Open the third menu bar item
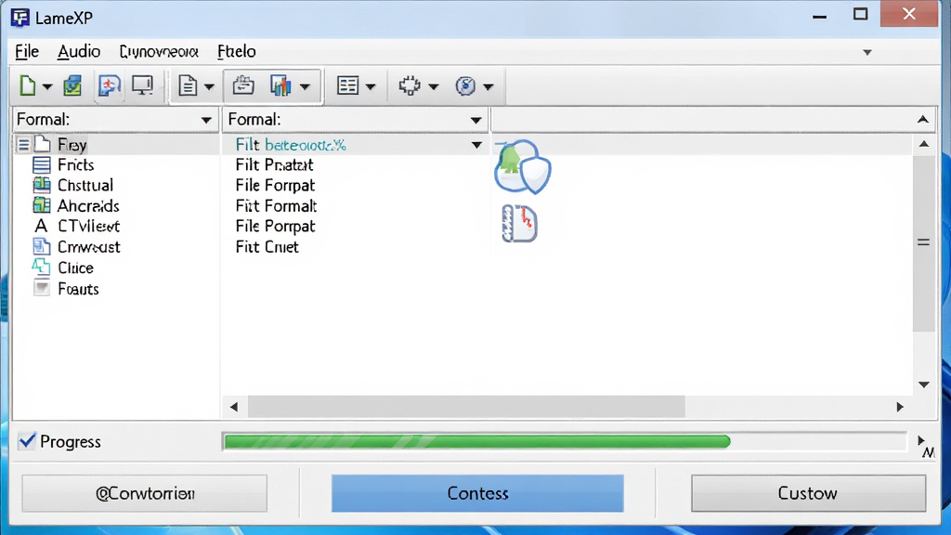Screen dimensions: 951x535 click(x=159, y=52)
